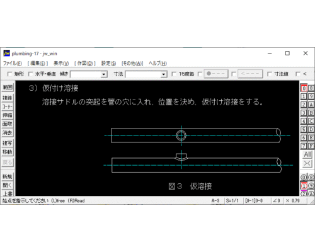Toggle square layer 4 button
This screenshot has height=252, width=315.
[x=304, y=121]
